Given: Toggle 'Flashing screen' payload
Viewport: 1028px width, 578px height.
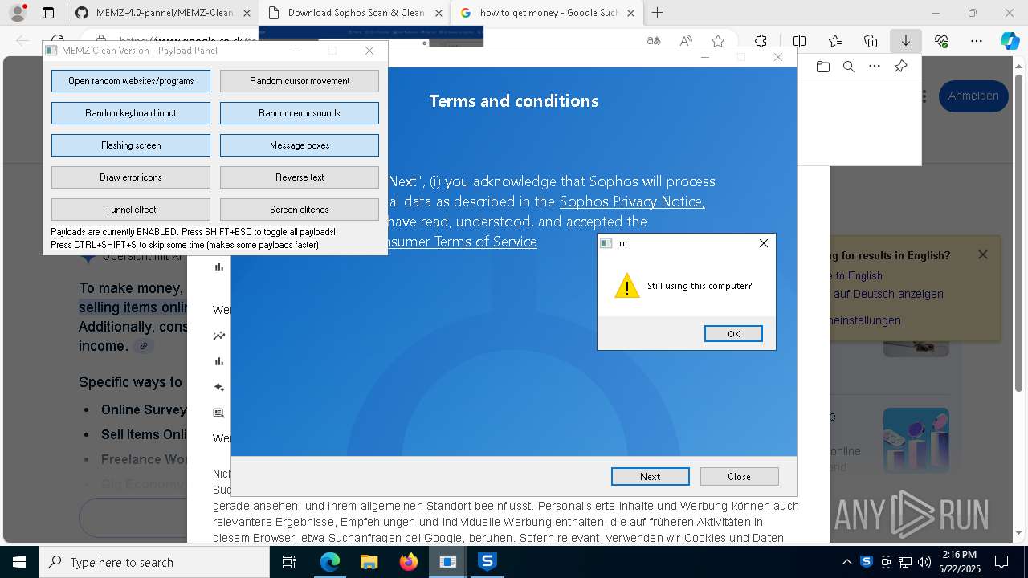Looking at the screenshot, I should tap(131, 145).
